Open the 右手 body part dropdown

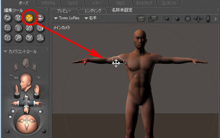tap(90, 18)
